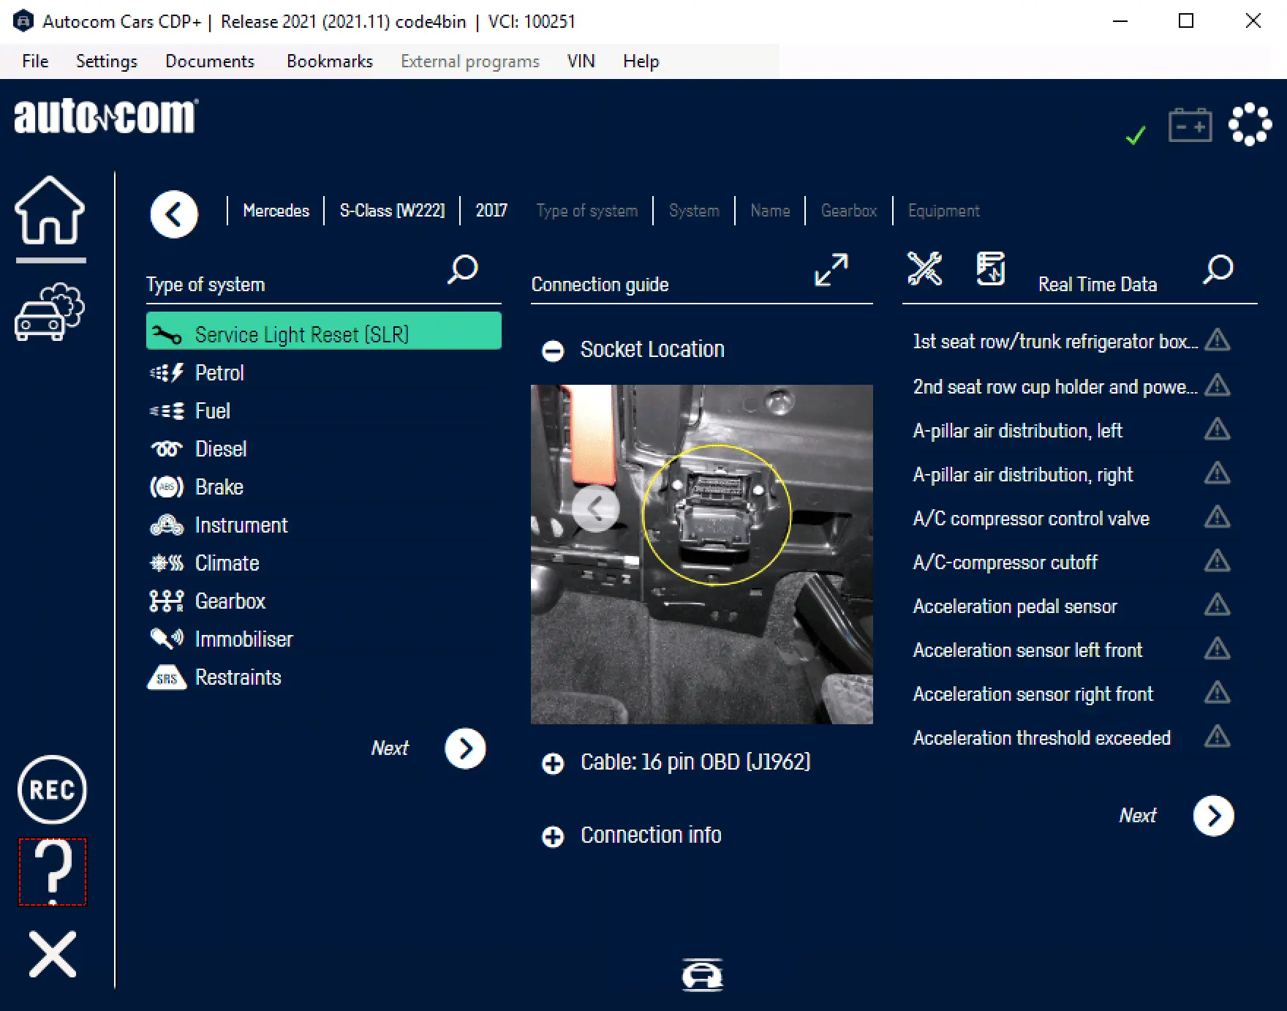Click the 2017 year breadcrumb
Screen dimensions: 1287x1011
click(x=491, y=211)
